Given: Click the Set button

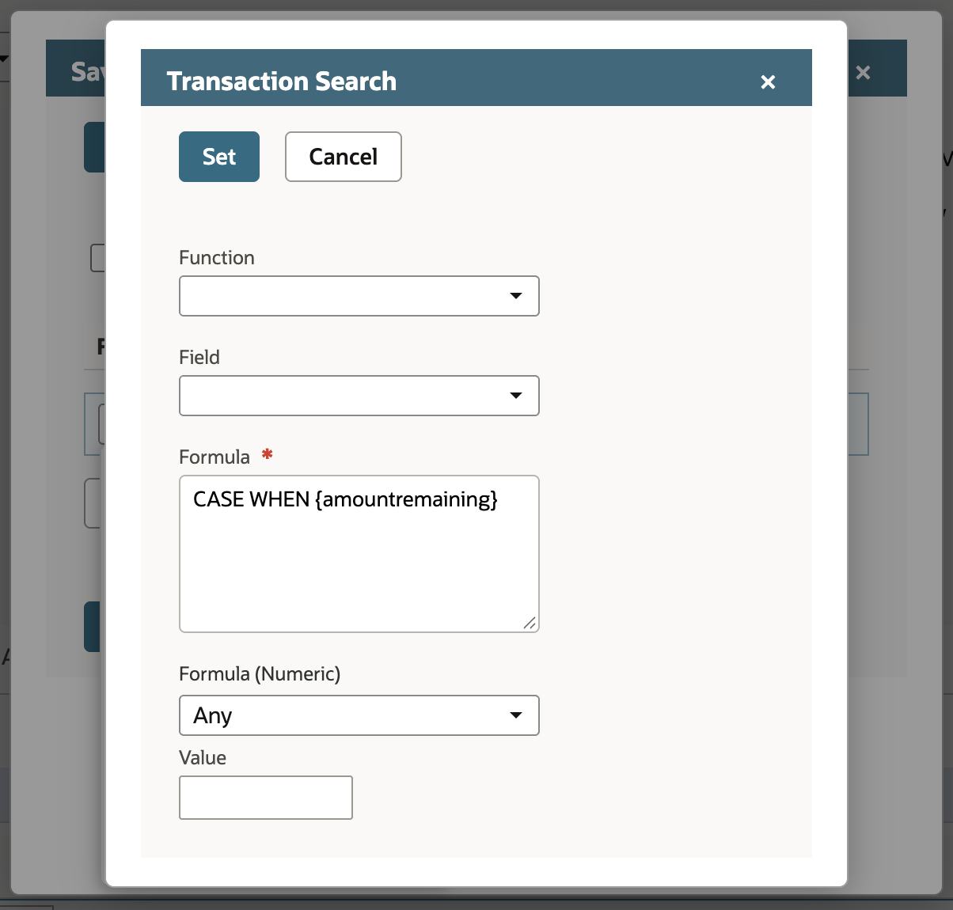Looking at the screenshot, I should point(219,157).
